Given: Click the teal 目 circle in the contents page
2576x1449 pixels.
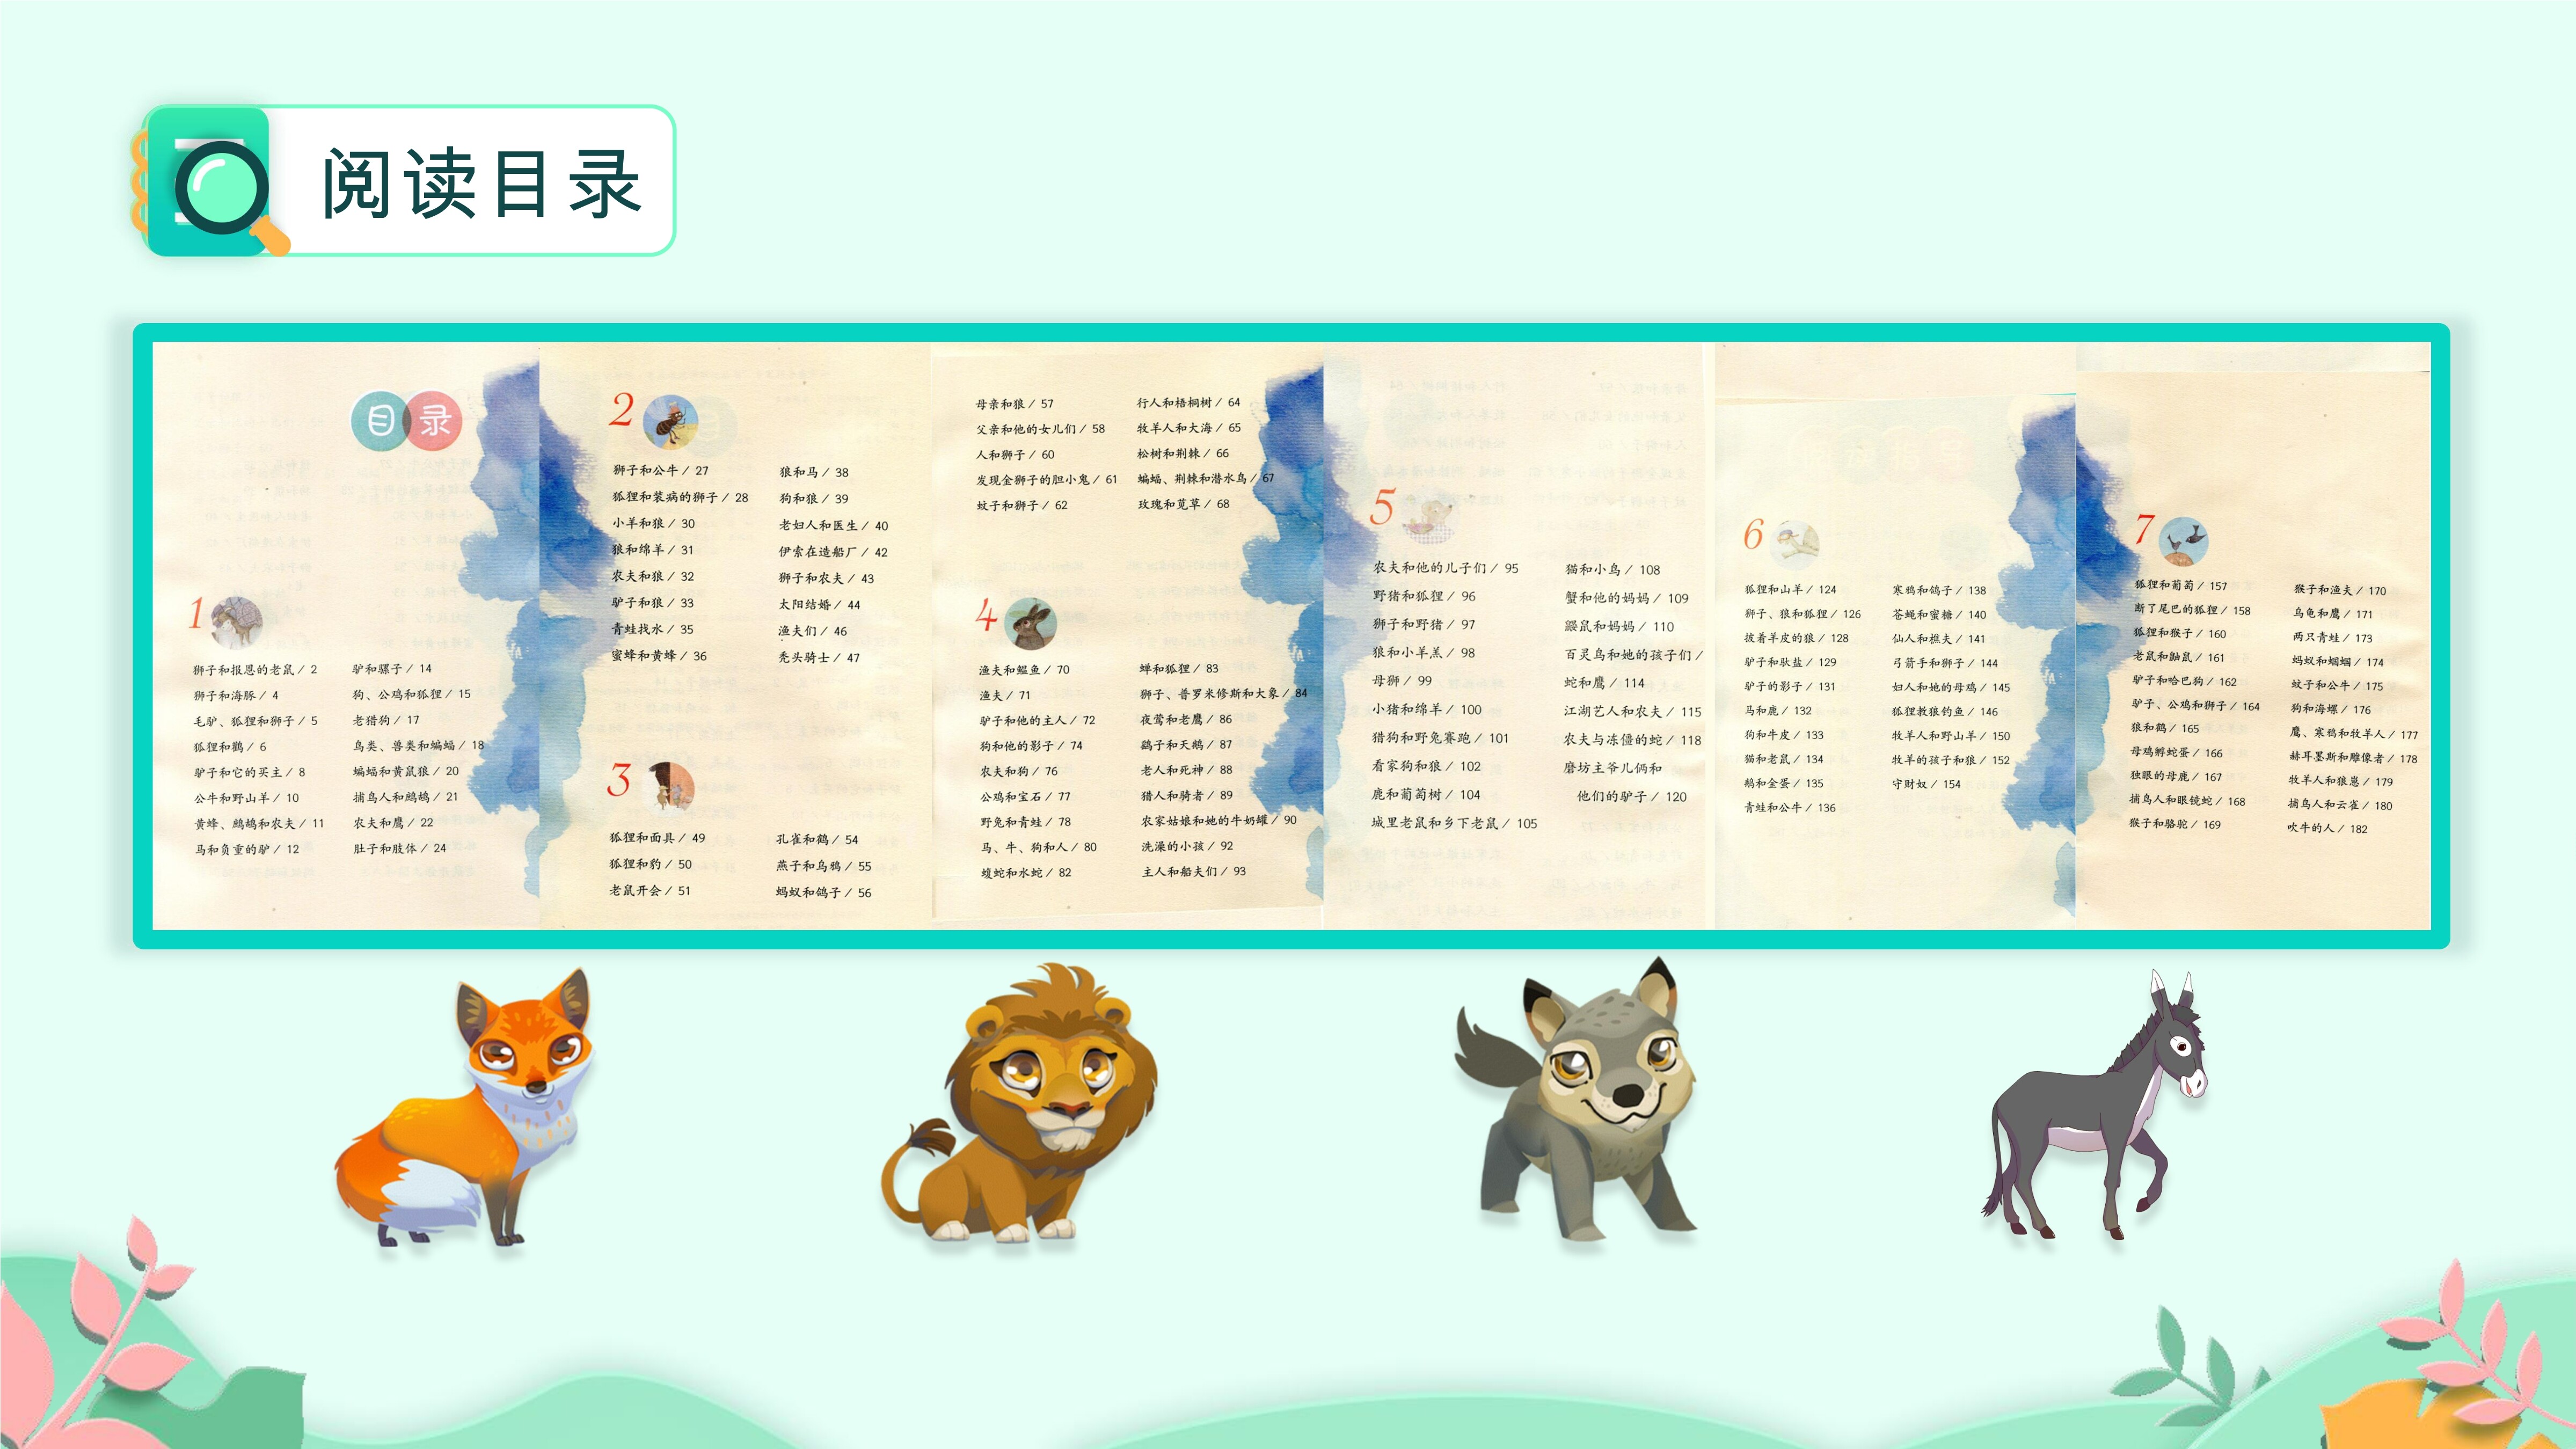Looking at the screenshot, I should click(x=379, y=420).
